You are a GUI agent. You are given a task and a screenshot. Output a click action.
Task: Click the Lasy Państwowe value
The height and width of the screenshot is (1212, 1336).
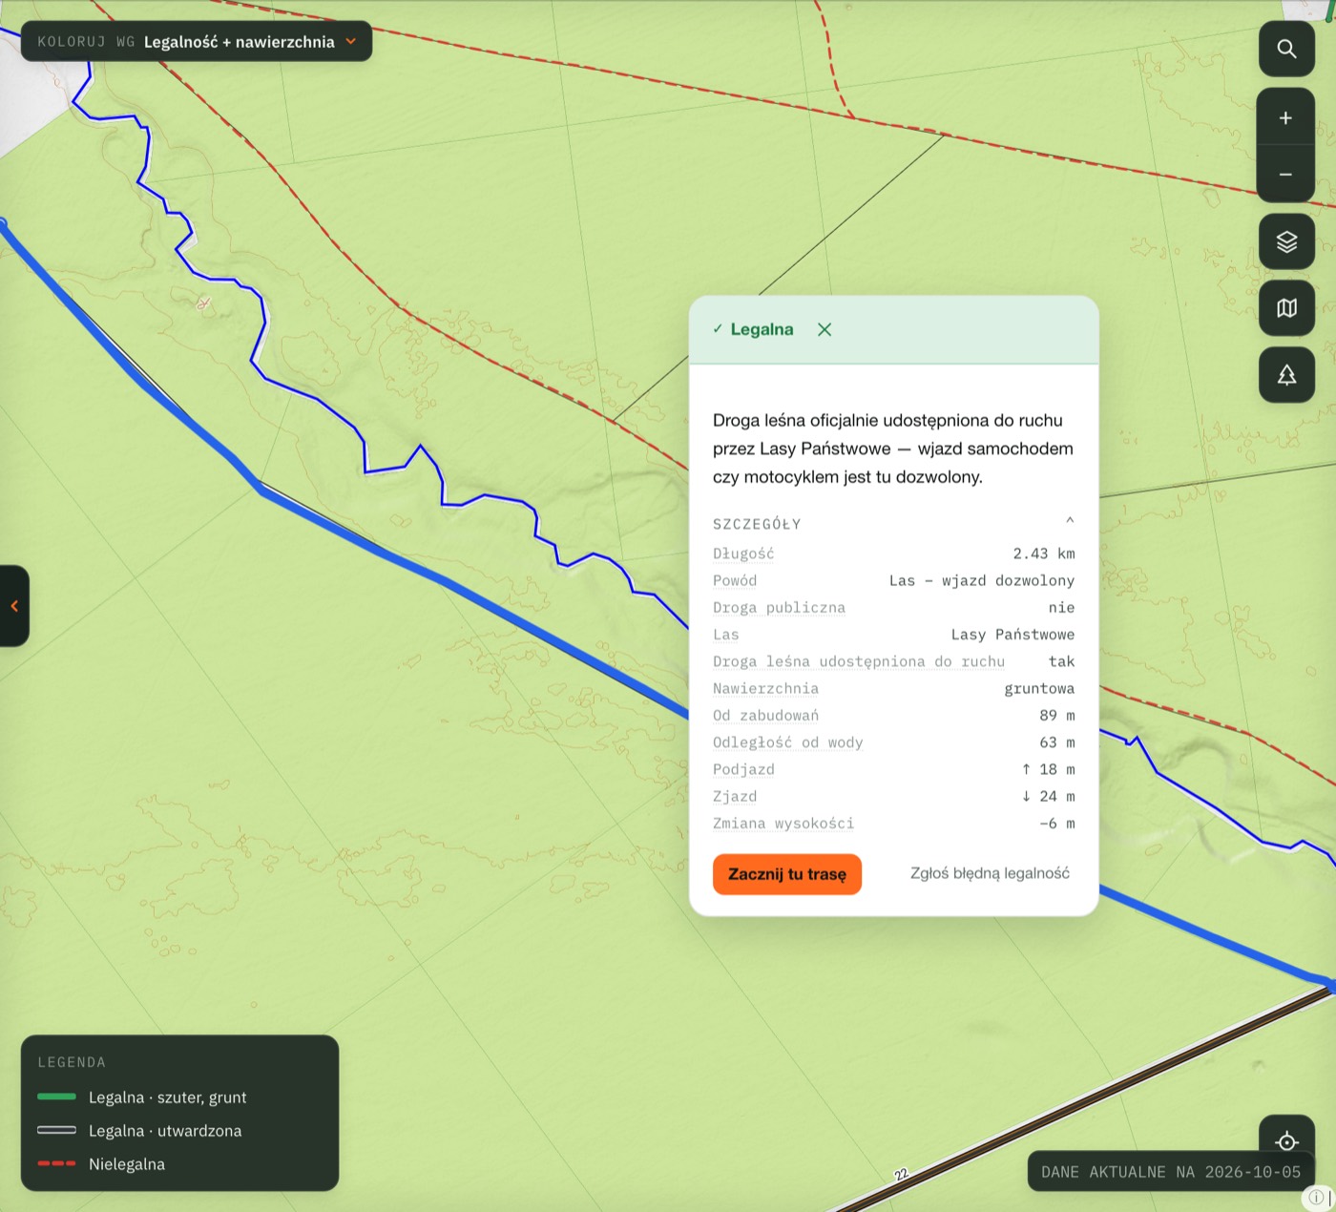(x=1012, y=635)
